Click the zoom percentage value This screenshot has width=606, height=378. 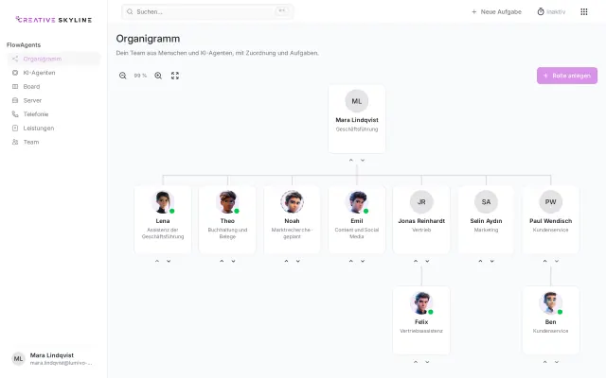click(140, 76)
